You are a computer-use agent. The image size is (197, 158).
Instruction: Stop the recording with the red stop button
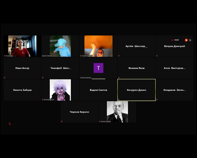pos(186,40)
